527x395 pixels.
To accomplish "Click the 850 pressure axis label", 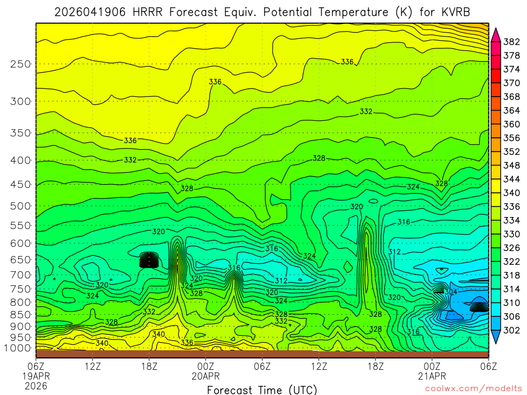I will pyautogui.click(x=21, y=315).
